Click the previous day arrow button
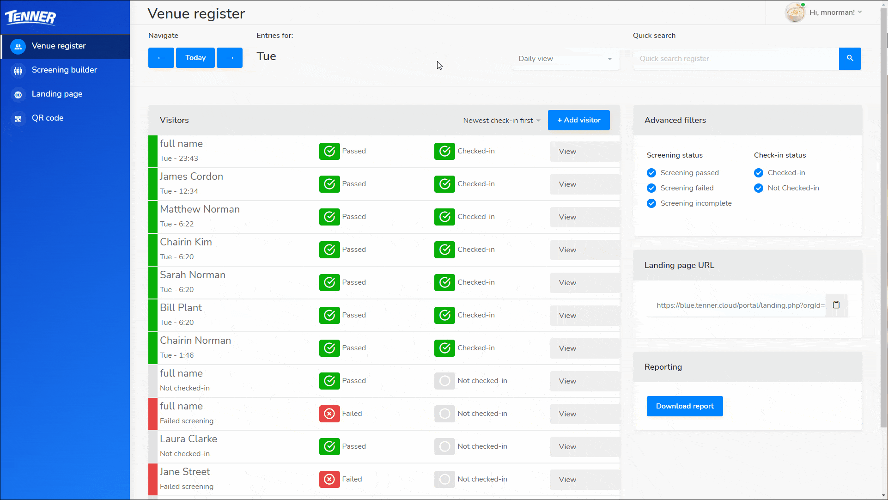 (x=161, y=58)
